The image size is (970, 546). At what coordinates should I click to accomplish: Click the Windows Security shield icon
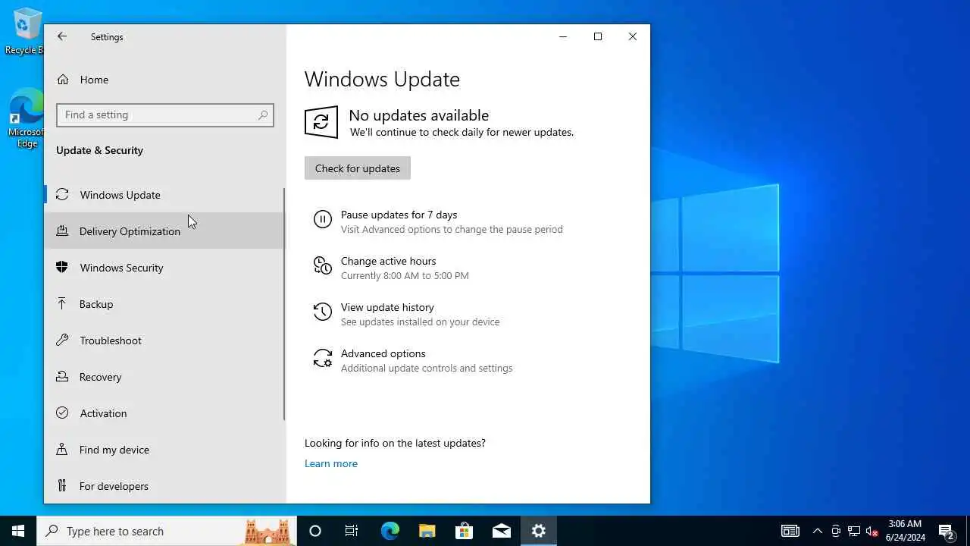click(62, 268)
